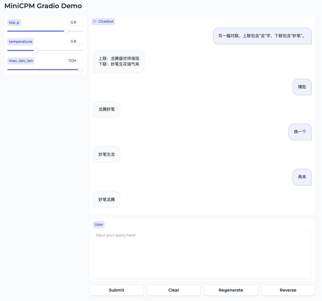Click the MiniCPM Gradio Demo title
Image resolution: width=322 pixels, height=301 pixels.
[x=43, y=6]
